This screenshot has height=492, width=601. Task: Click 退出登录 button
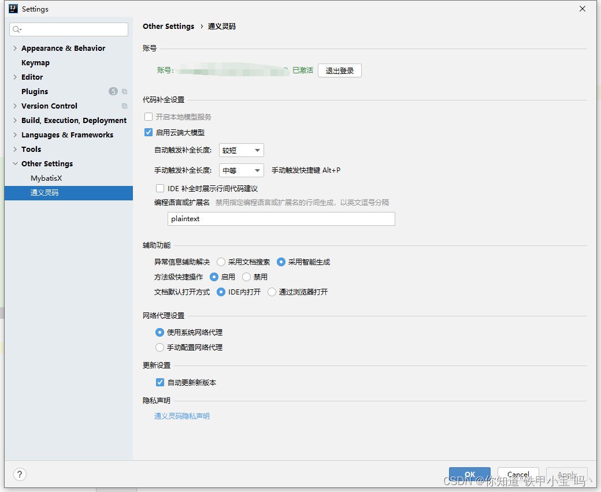[340, 71]
